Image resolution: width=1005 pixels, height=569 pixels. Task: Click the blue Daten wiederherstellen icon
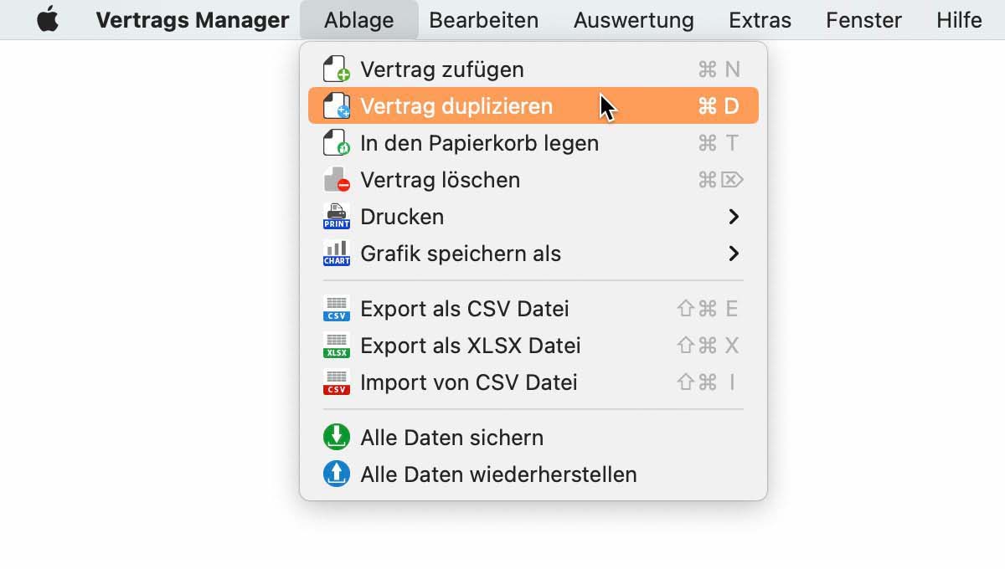coord(337,474)
